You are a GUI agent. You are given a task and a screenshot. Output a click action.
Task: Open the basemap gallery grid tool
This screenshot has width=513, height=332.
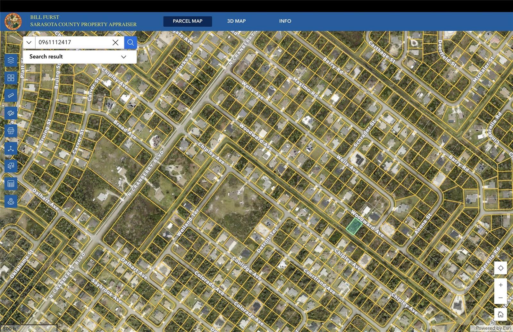[11, 78]
